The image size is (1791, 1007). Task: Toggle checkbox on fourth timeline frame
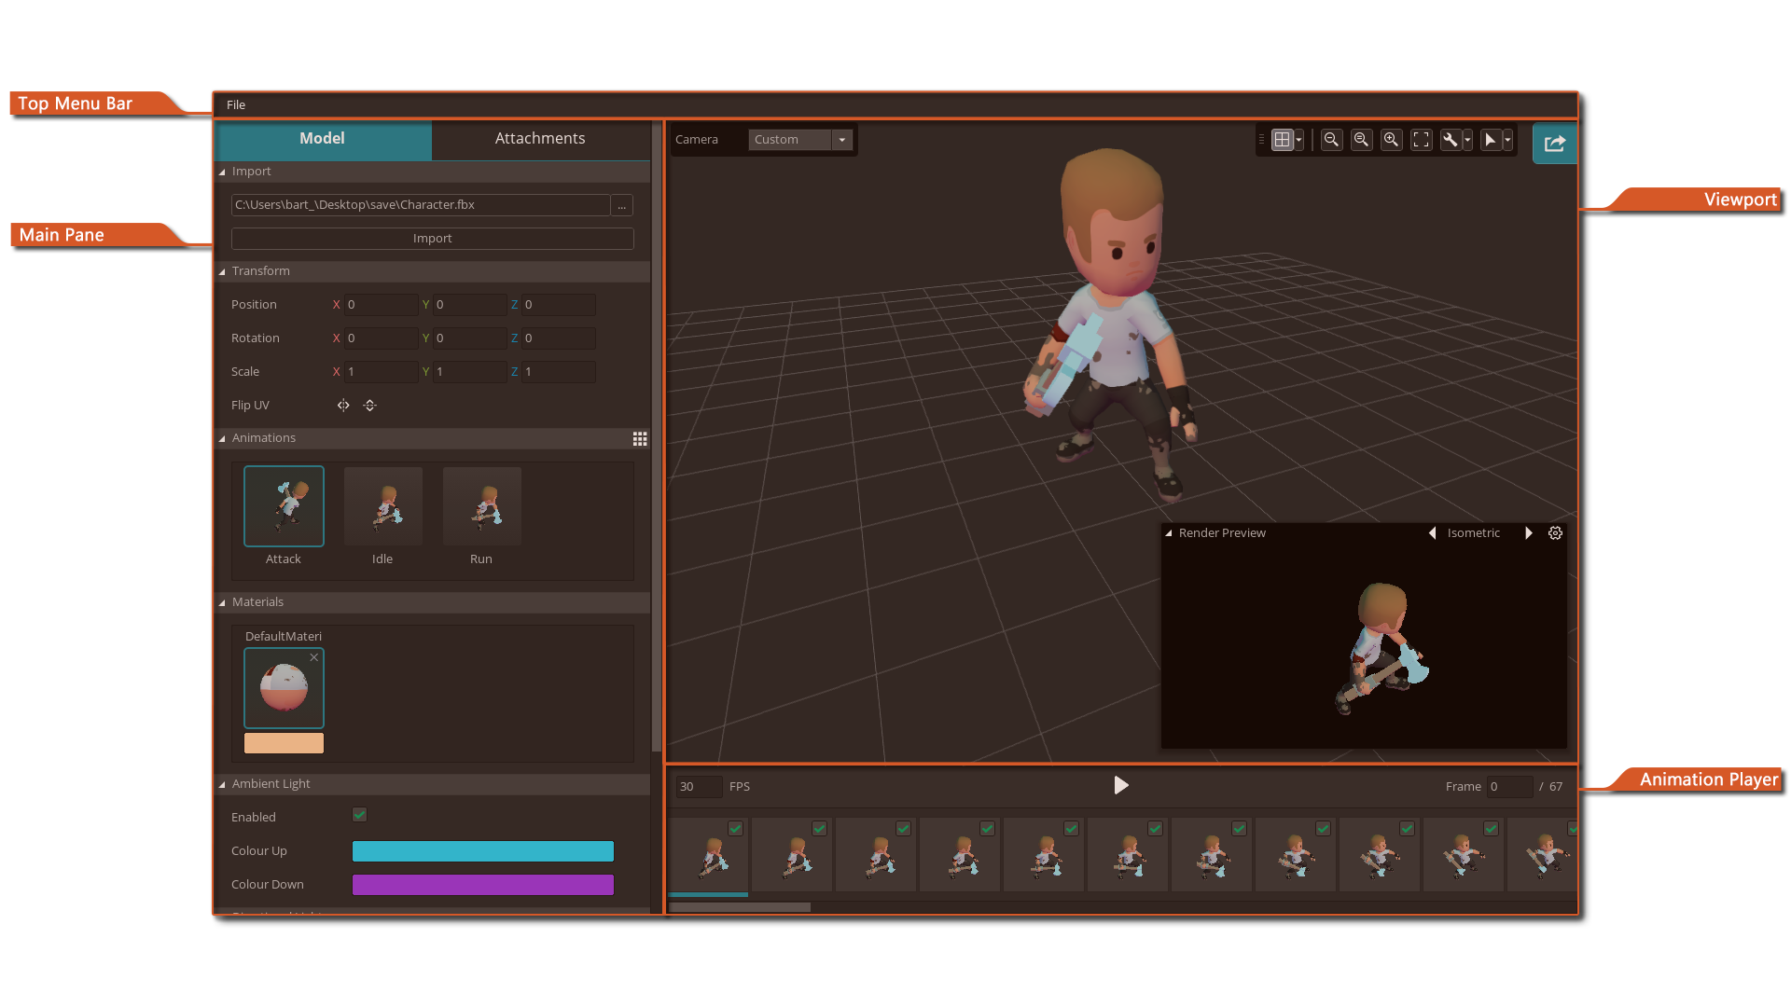(x=987, y=828)
